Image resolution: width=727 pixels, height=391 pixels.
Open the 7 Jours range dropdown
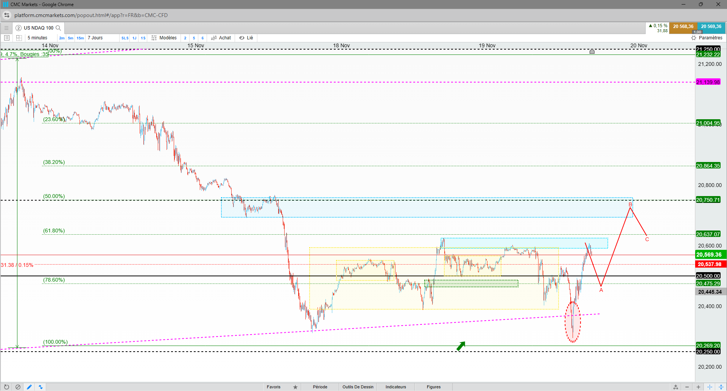point(95,38)
